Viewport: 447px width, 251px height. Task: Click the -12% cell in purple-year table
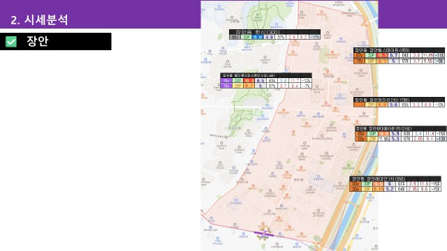(x=306, y=81)
